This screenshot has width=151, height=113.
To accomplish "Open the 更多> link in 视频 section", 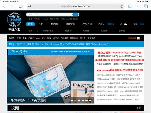I will pyautogui.click(x=139, y=108).
